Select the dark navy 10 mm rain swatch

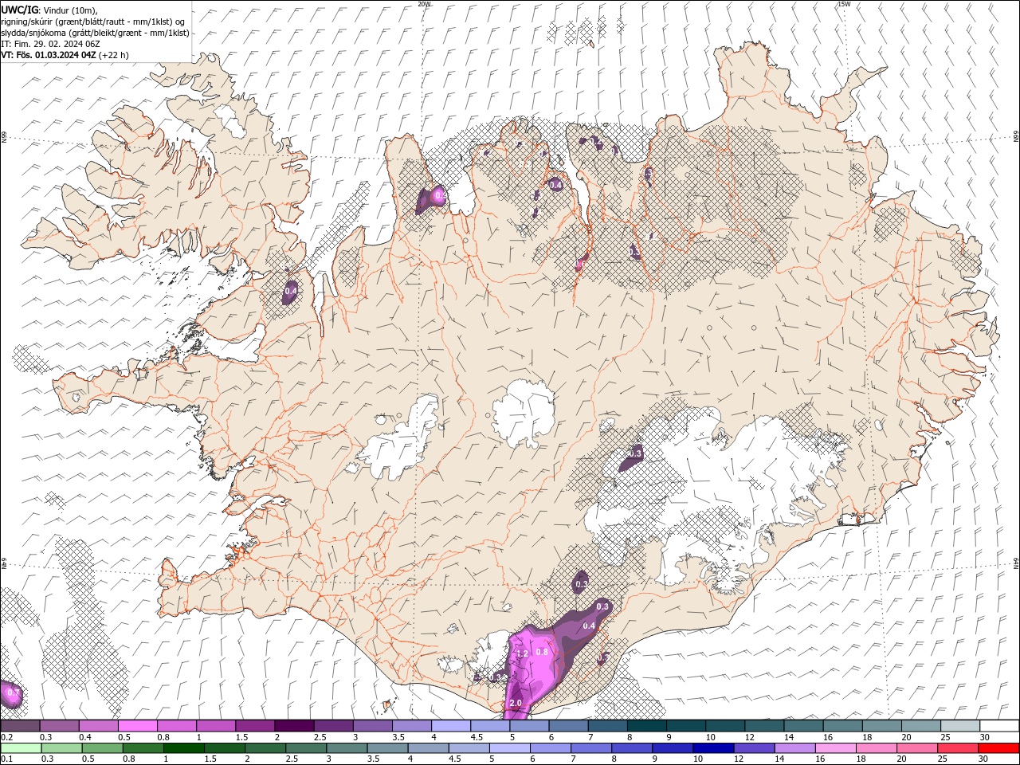coord(714,748)
